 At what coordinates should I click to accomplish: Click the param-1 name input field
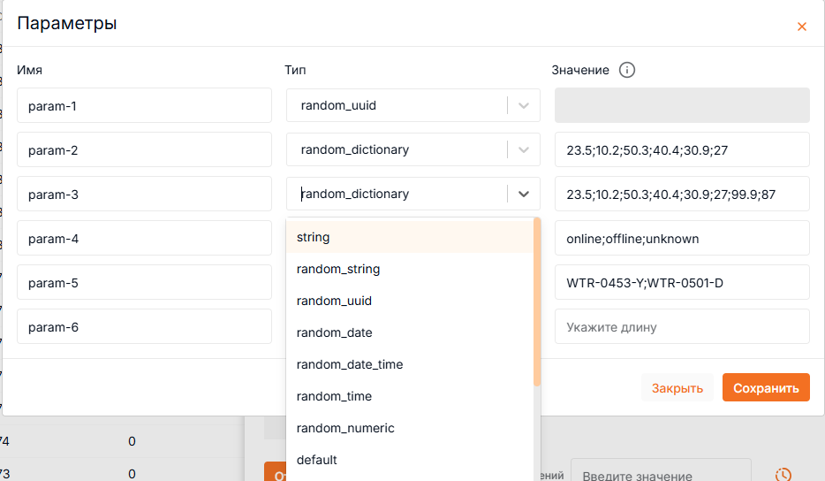coord(144,106)
